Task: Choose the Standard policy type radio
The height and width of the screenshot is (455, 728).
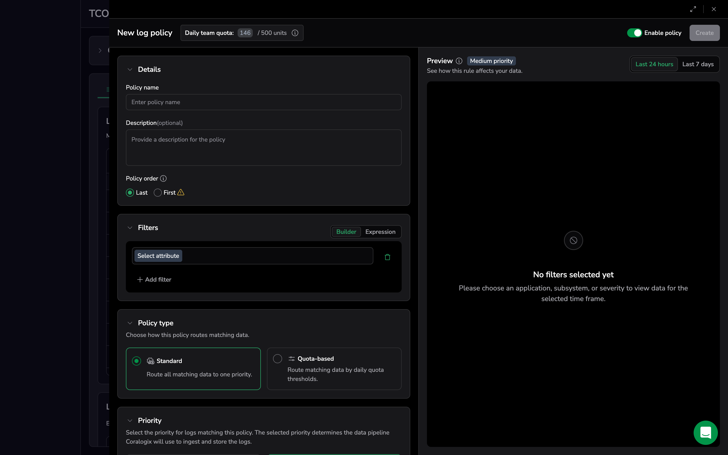Action: pyautogui.click(x=136, y=361)
